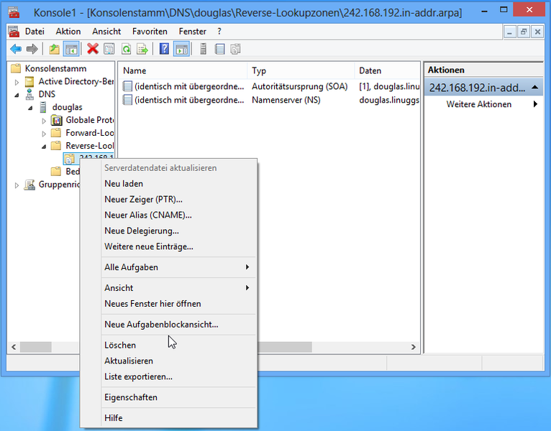Click the Typ column header
The height and width of the screenshot is (431, 551).
click(x=259, y=71)
